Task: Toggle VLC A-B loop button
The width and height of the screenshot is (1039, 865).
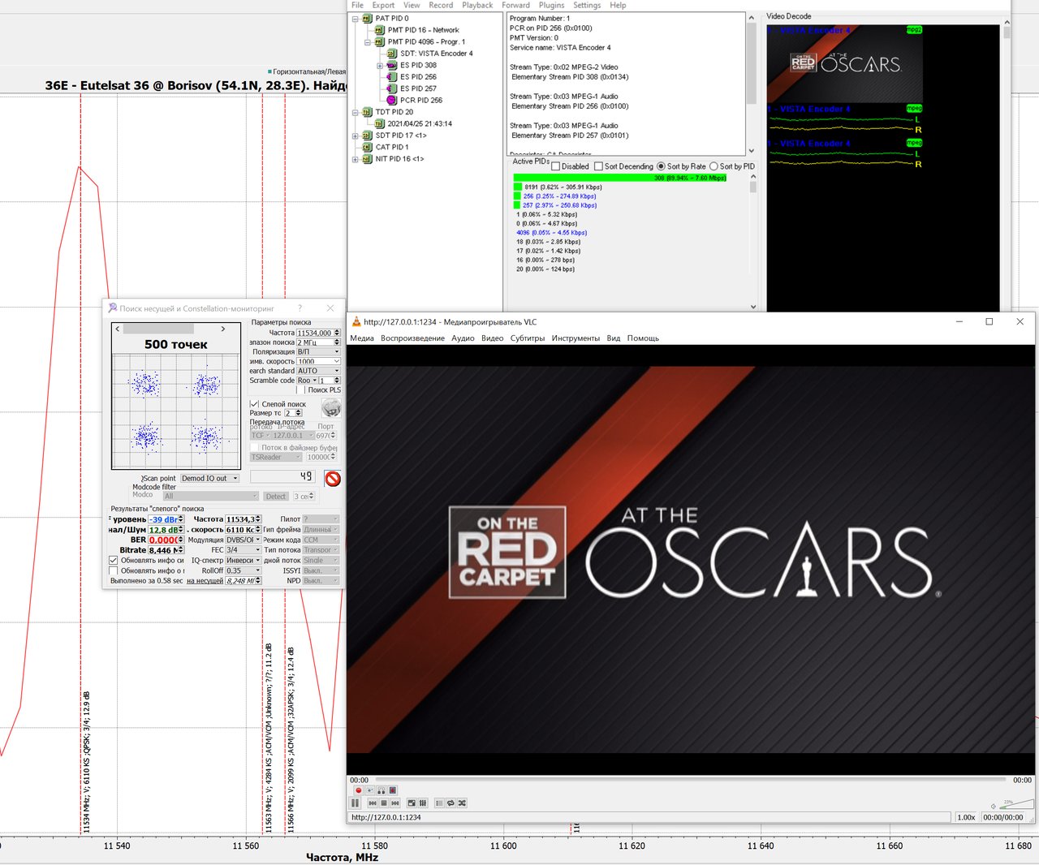Action: click(x=381, y=790)
